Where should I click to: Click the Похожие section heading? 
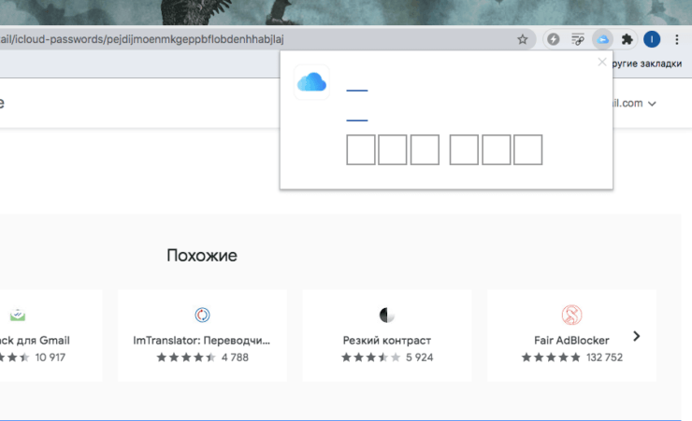click(202, 256)
